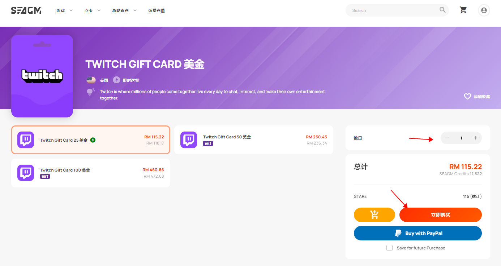
Task: Select Twitch Gift Card 100 美金 option
Action: pos(91,173)
